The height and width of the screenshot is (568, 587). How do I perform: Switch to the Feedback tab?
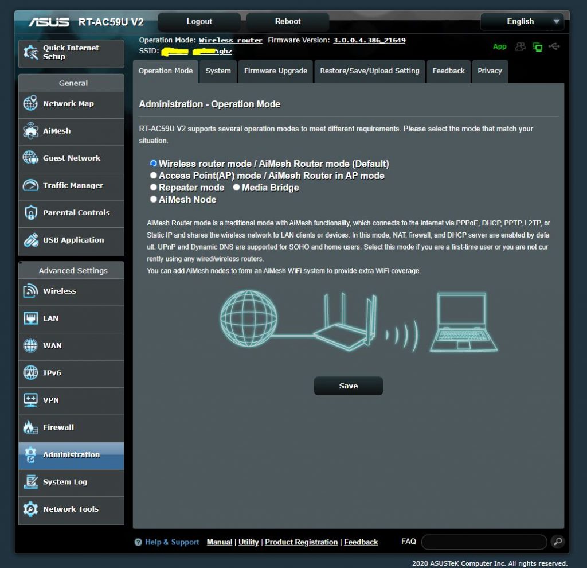[448, 71]
